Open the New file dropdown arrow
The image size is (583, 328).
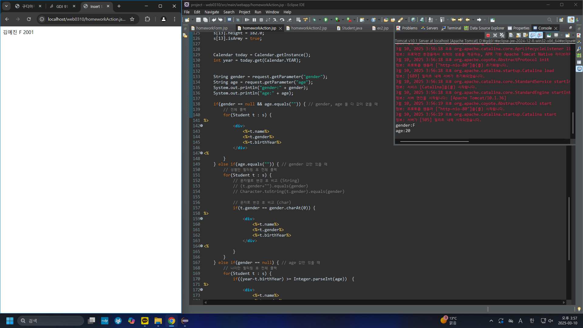[x=193, y=20]
